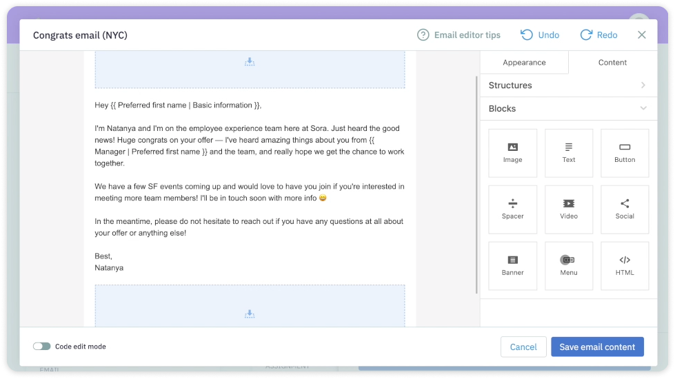Select the Video block

tap(569, 209)
